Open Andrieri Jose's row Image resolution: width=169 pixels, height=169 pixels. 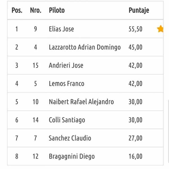(66, 65)
